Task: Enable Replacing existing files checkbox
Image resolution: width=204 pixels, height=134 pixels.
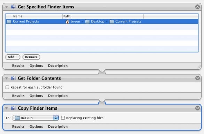Action: (x=63, y=118)
